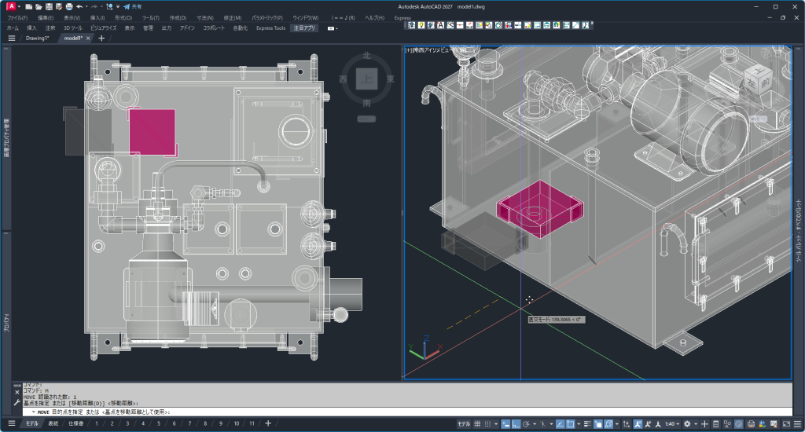The height and width of the screenshot is (432, 805).
Task: Click the Save icon in quick access toolbar
Action: (49, 6)
